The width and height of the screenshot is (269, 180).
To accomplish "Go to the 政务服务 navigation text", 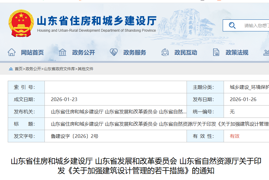I will (135, 53).
